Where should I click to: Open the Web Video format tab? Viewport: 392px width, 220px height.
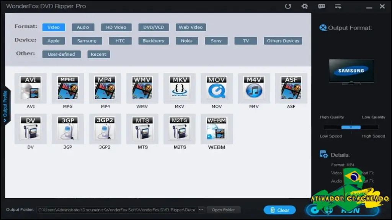[191, 27]
